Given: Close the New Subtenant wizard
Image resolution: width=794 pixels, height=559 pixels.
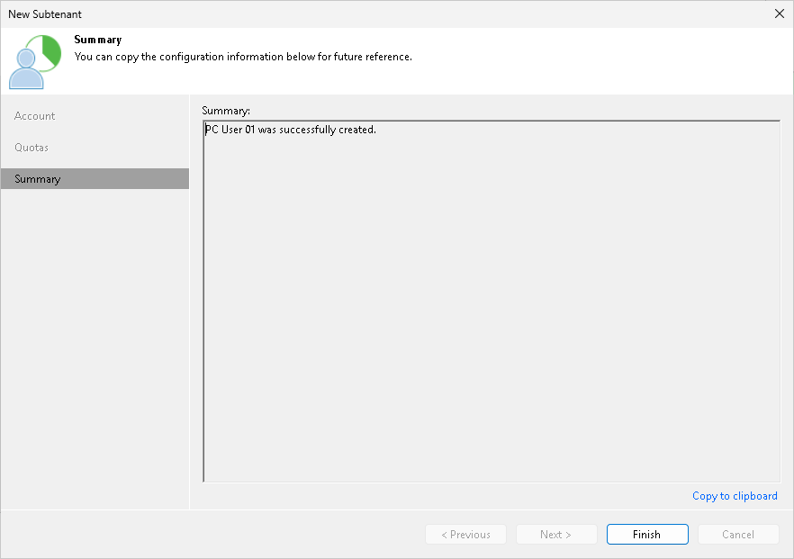Looking at the screenshot, I should 779,14.
